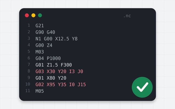The image size is (175, 109).
Task: Click the yellow minimize dot
Action: 33,15
